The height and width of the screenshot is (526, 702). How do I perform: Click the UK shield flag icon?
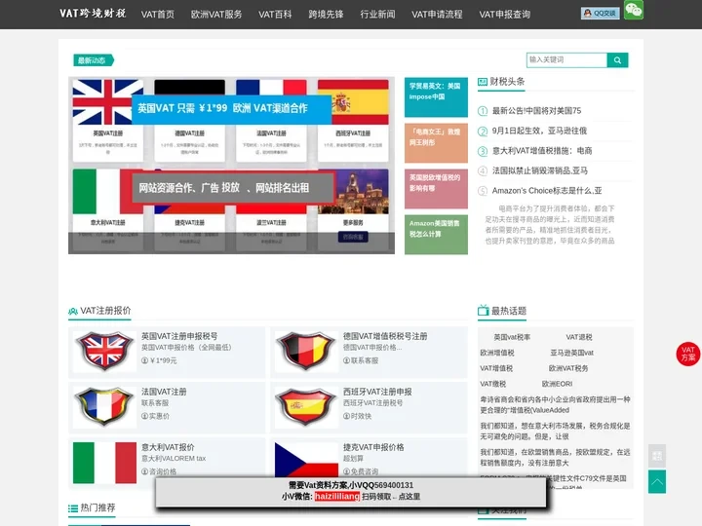pos(104,351)
